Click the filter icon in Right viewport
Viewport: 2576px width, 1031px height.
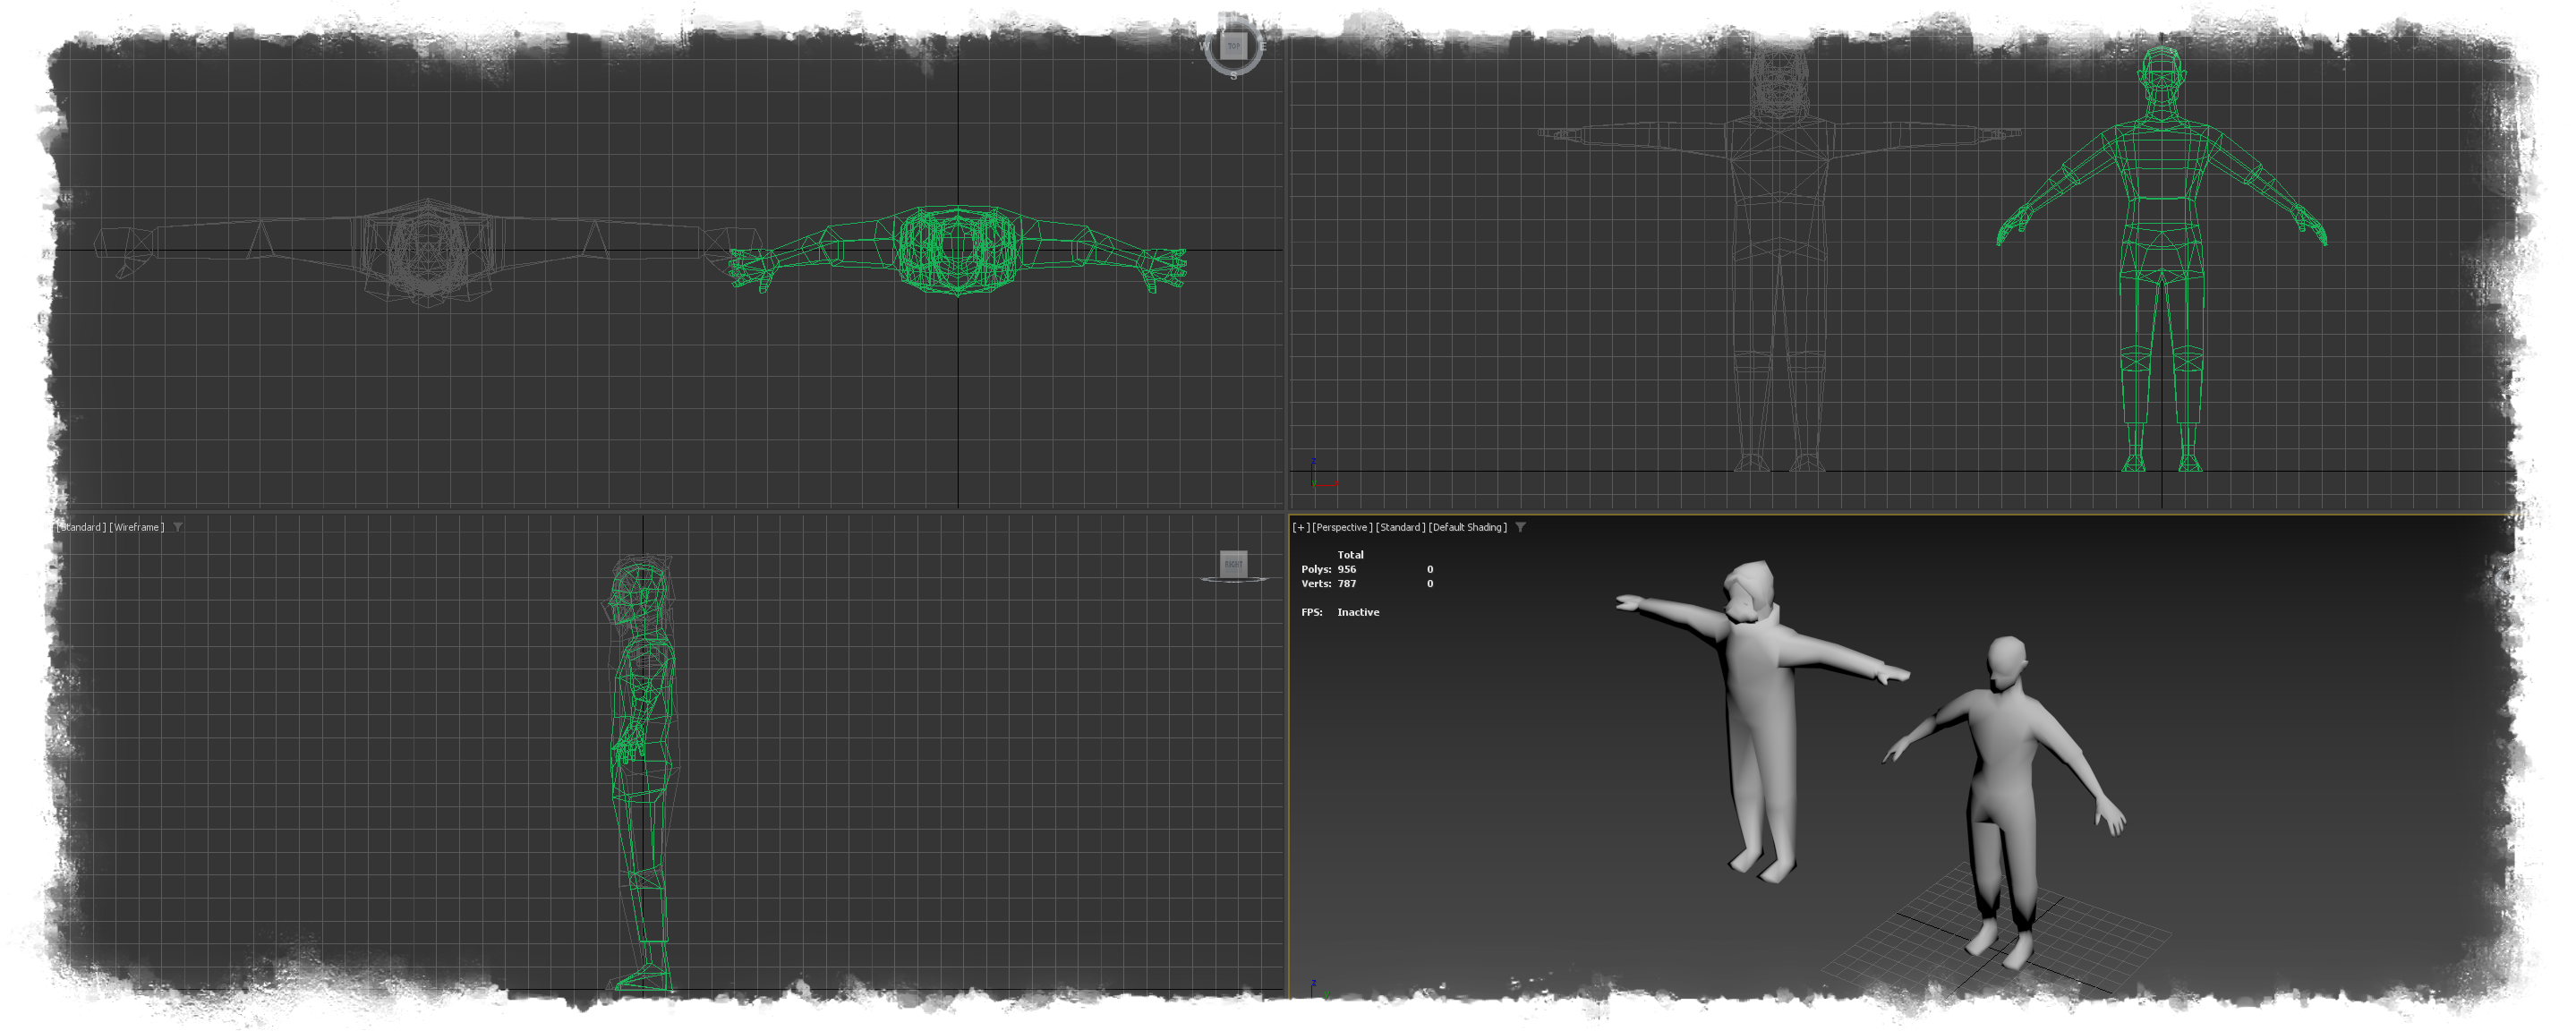coord(178,527)
